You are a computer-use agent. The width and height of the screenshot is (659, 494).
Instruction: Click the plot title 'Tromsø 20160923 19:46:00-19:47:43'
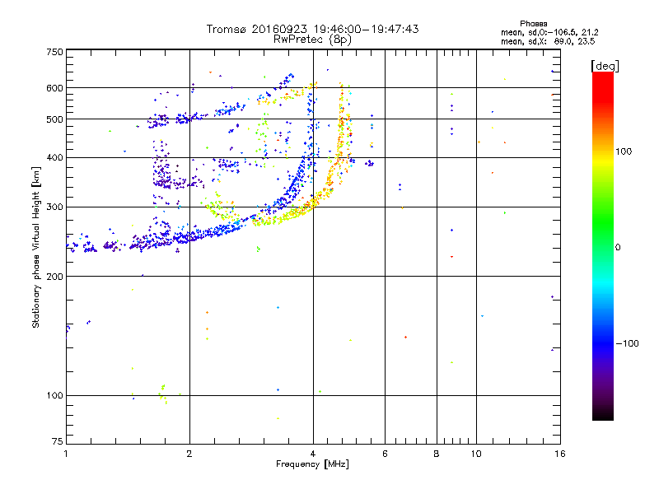[x=312, y=29]
